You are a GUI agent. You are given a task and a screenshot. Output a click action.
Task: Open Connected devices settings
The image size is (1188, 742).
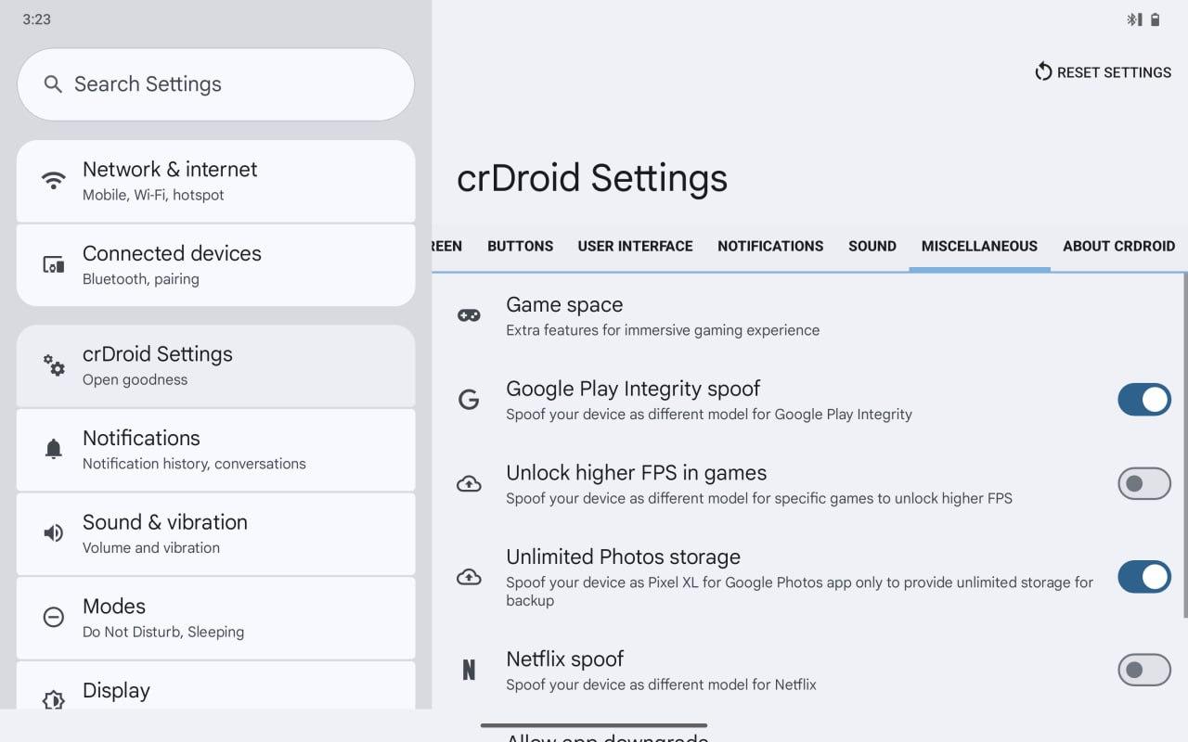pos(215,265)
